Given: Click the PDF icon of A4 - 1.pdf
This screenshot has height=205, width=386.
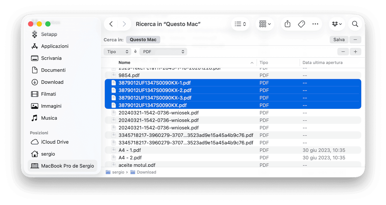Looking at the screenshot, I should pyautogui.click(x=113, y=150).
